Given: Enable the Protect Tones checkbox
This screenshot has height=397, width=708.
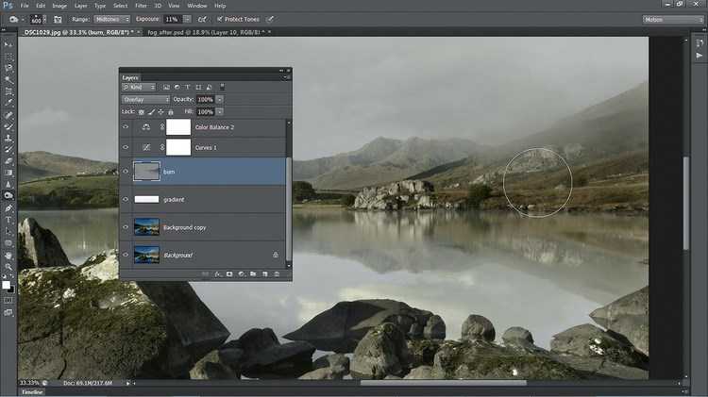Looking at the screenshot, I should point(220,19).
